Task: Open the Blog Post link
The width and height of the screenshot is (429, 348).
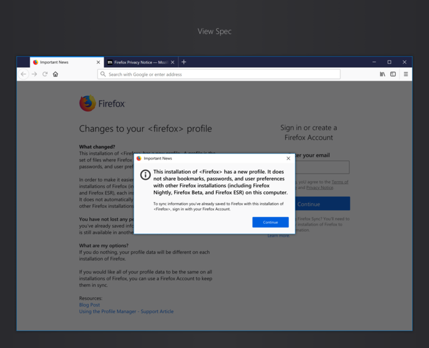Action: point(89,305)
